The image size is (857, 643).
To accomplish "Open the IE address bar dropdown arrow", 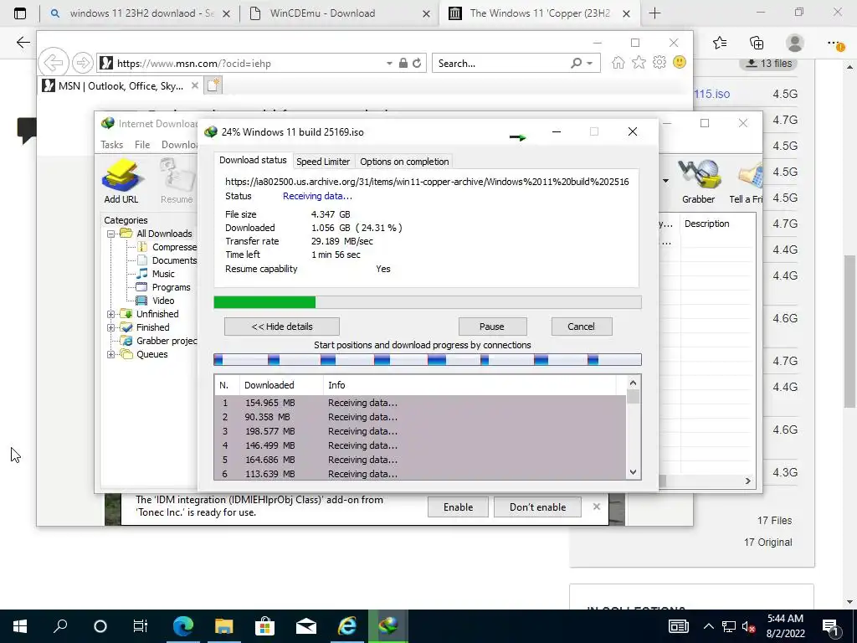I will [x=389, y=64].
